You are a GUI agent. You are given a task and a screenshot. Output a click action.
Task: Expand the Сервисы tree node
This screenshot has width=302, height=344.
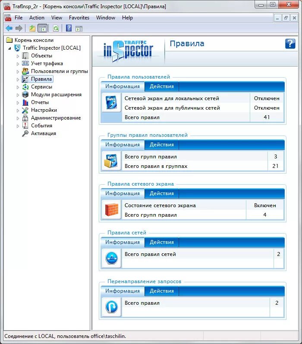[x=18, y=87]
